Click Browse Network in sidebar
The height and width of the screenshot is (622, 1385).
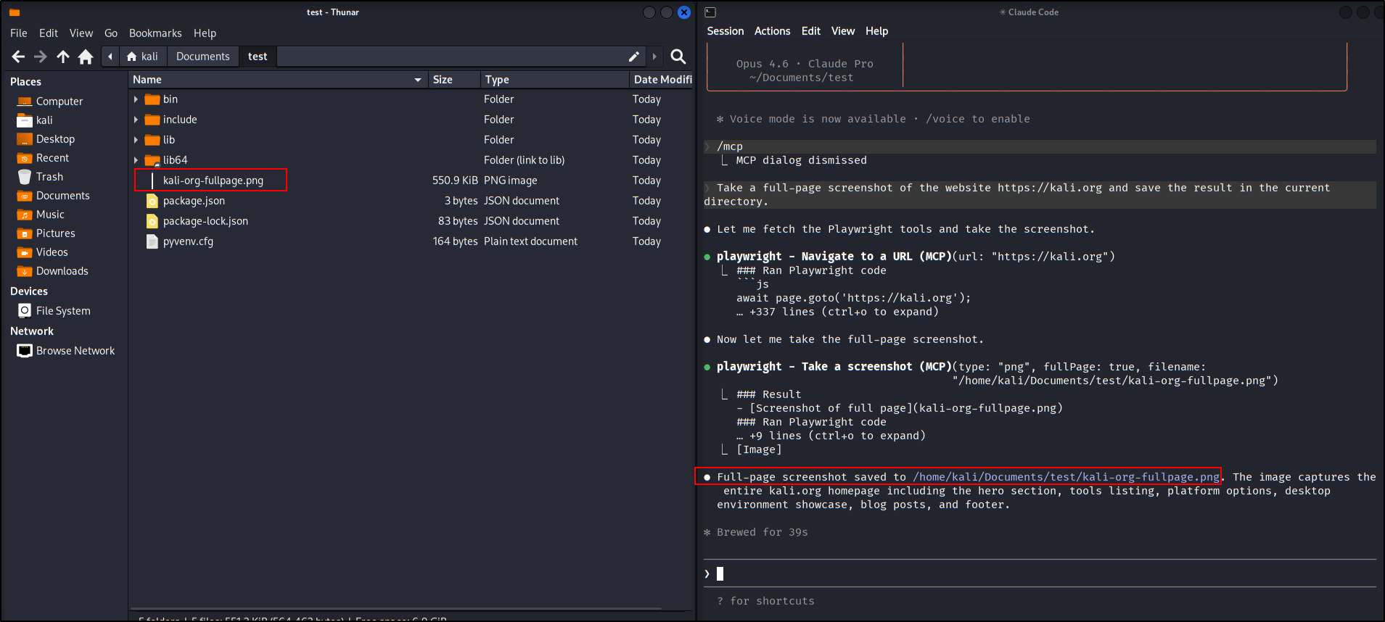pos(75,351)
